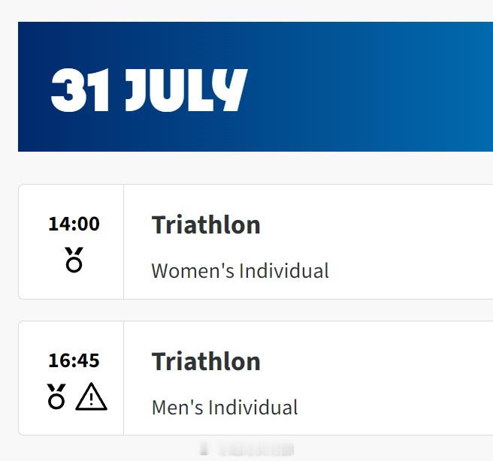This screenshot has height=461, width=493.
Task: Click empty area right of Men's Individual
Action: pyautogui.click(x=393, y=407)
